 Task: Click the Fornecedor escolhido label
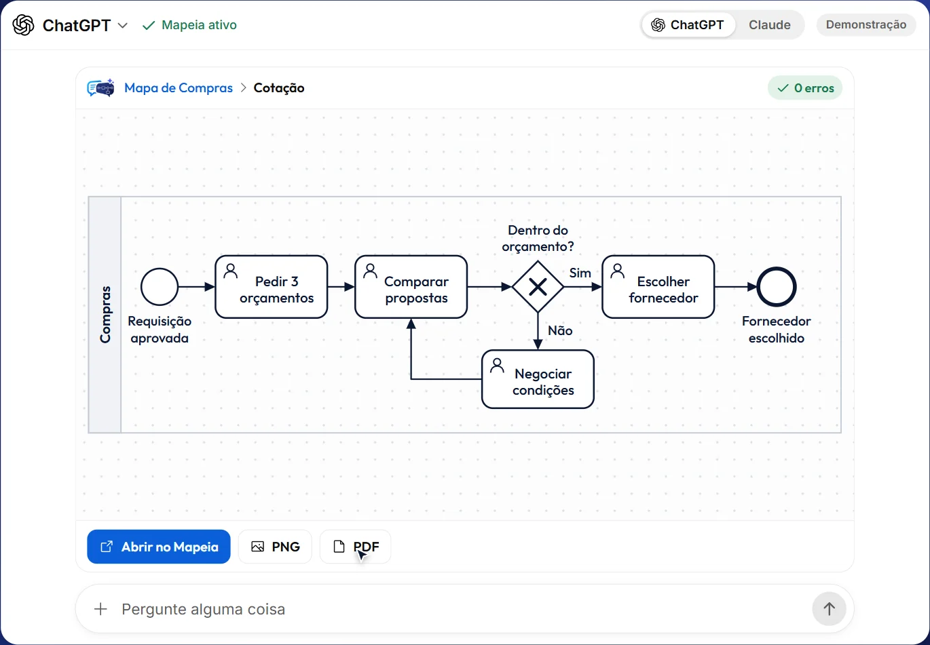[x=777, y=330]
